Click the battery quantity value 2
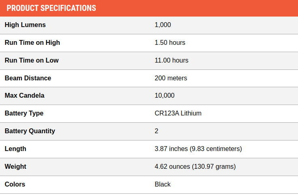 (x=157, y=131)
